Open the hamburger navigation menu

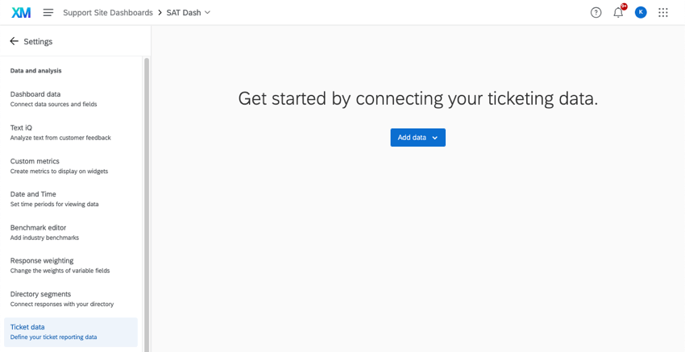48,13
